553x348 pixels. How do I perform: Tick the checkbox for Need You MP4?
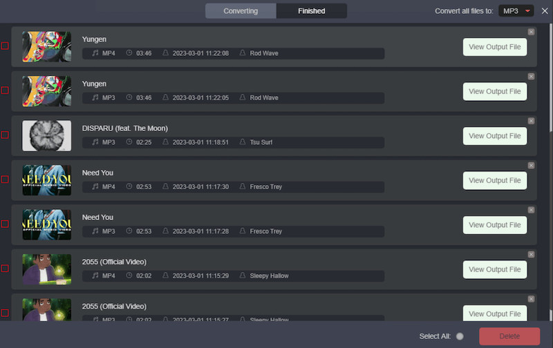click(5, 180)
